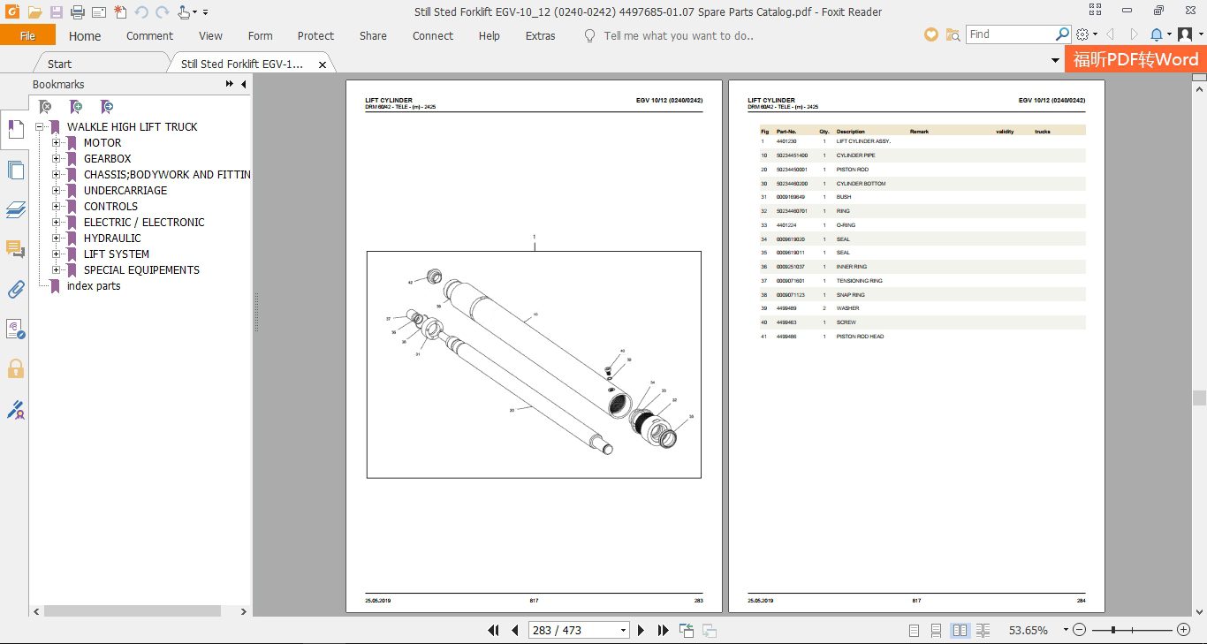Click the delete bookmark icon
Image resolution: width=1207 pixels, height=644 pixels.
click(46, 107)
